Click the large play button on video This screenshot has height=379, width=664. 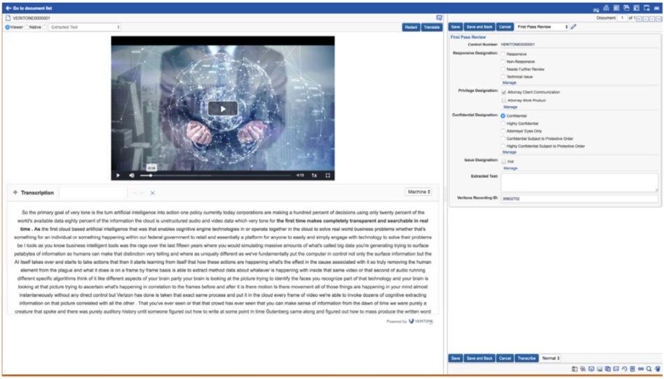[222, 108]
